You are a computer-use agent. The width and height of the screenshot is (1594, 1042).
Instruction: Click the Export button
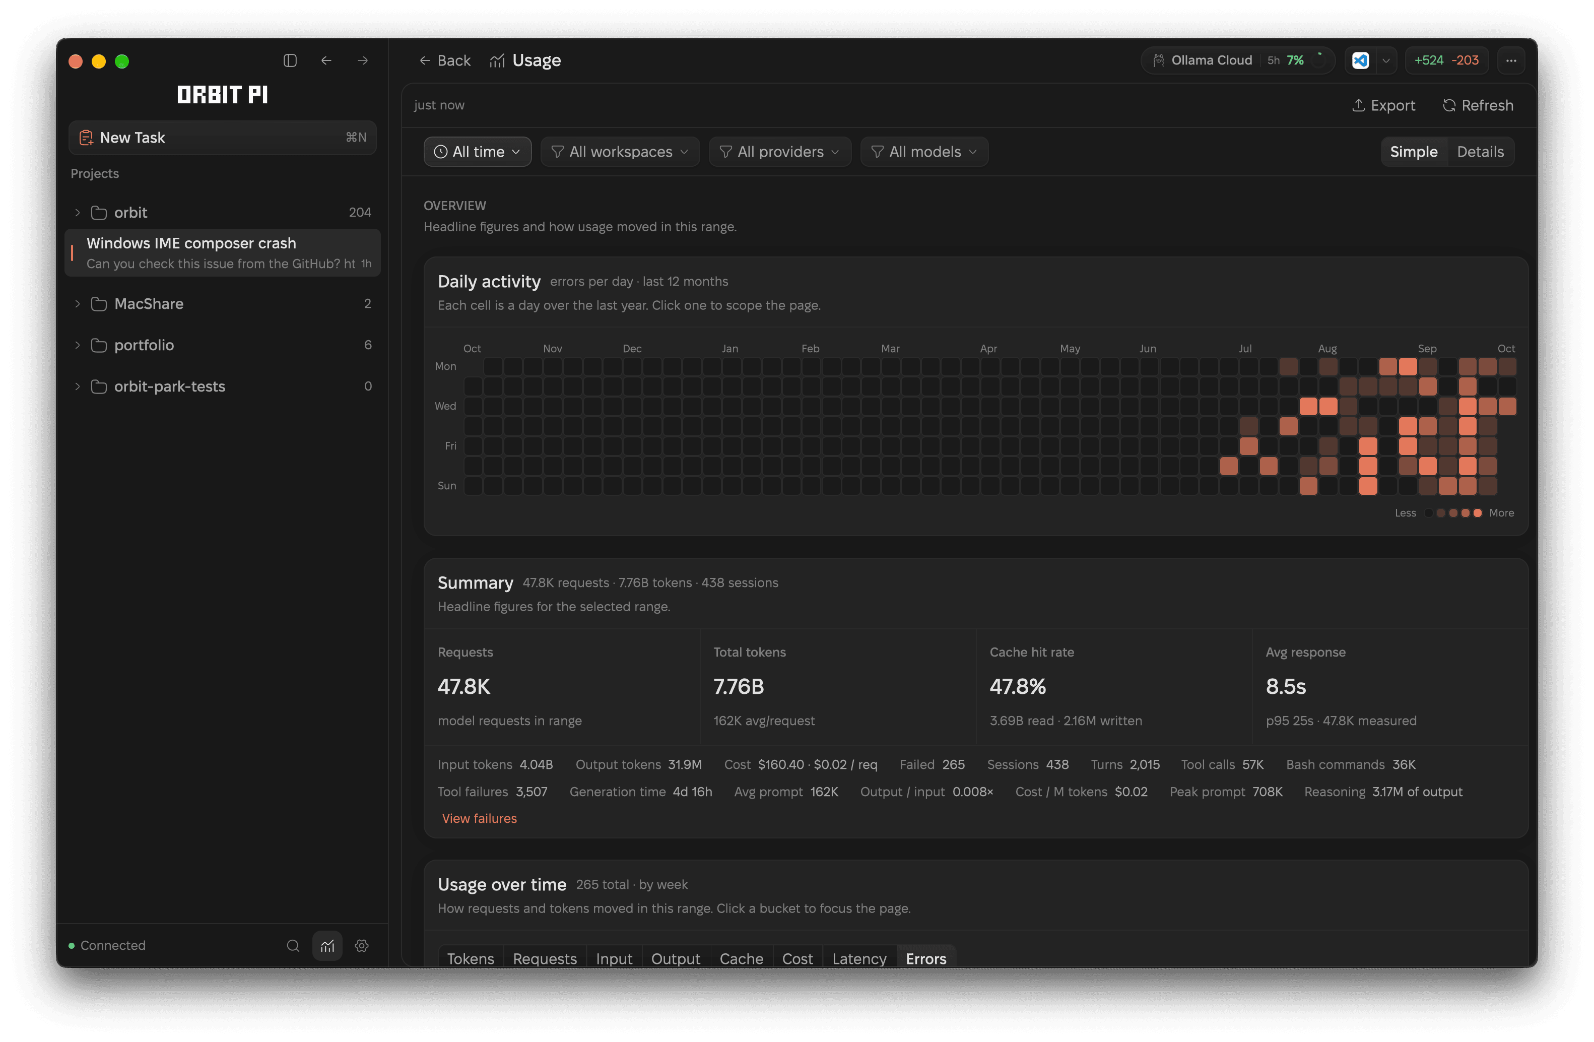(1383, 105)
